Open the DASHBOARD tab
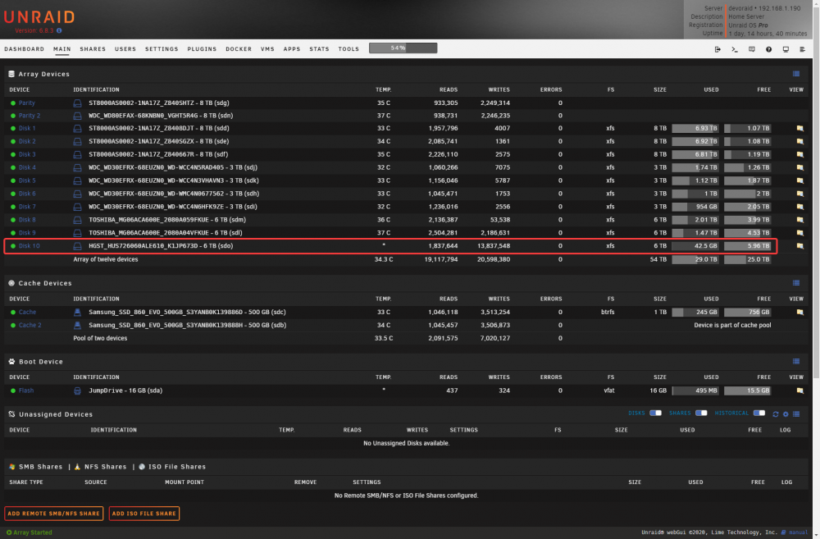Viewport: 820px width, 539px height. click(24, 48)
